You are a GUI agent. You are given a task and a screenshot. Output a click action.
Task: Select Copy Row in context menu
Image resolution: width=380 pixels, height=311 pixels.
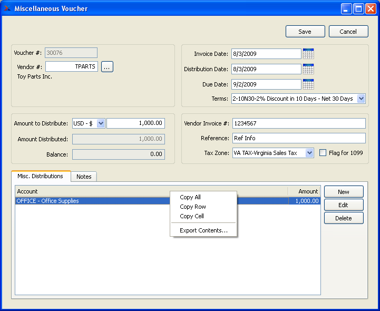(x=193, y=207)
